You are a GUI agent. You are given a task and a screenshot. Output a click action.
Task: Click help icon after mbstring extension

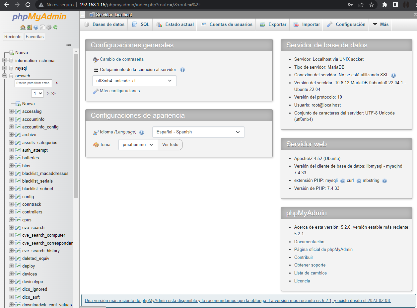384,181
